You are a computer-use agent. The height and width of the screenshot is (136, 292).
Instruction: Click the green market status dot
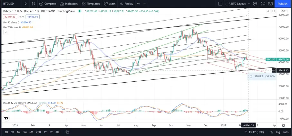click(x=80, y=11)
